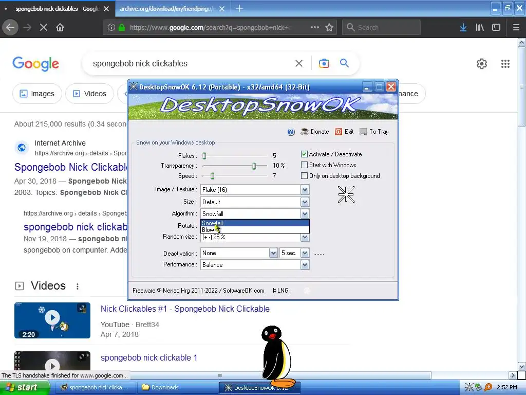Viewport: 526px width, 395px height.
Task: Click the Google magnifier search icon
Action: [344, 63]
